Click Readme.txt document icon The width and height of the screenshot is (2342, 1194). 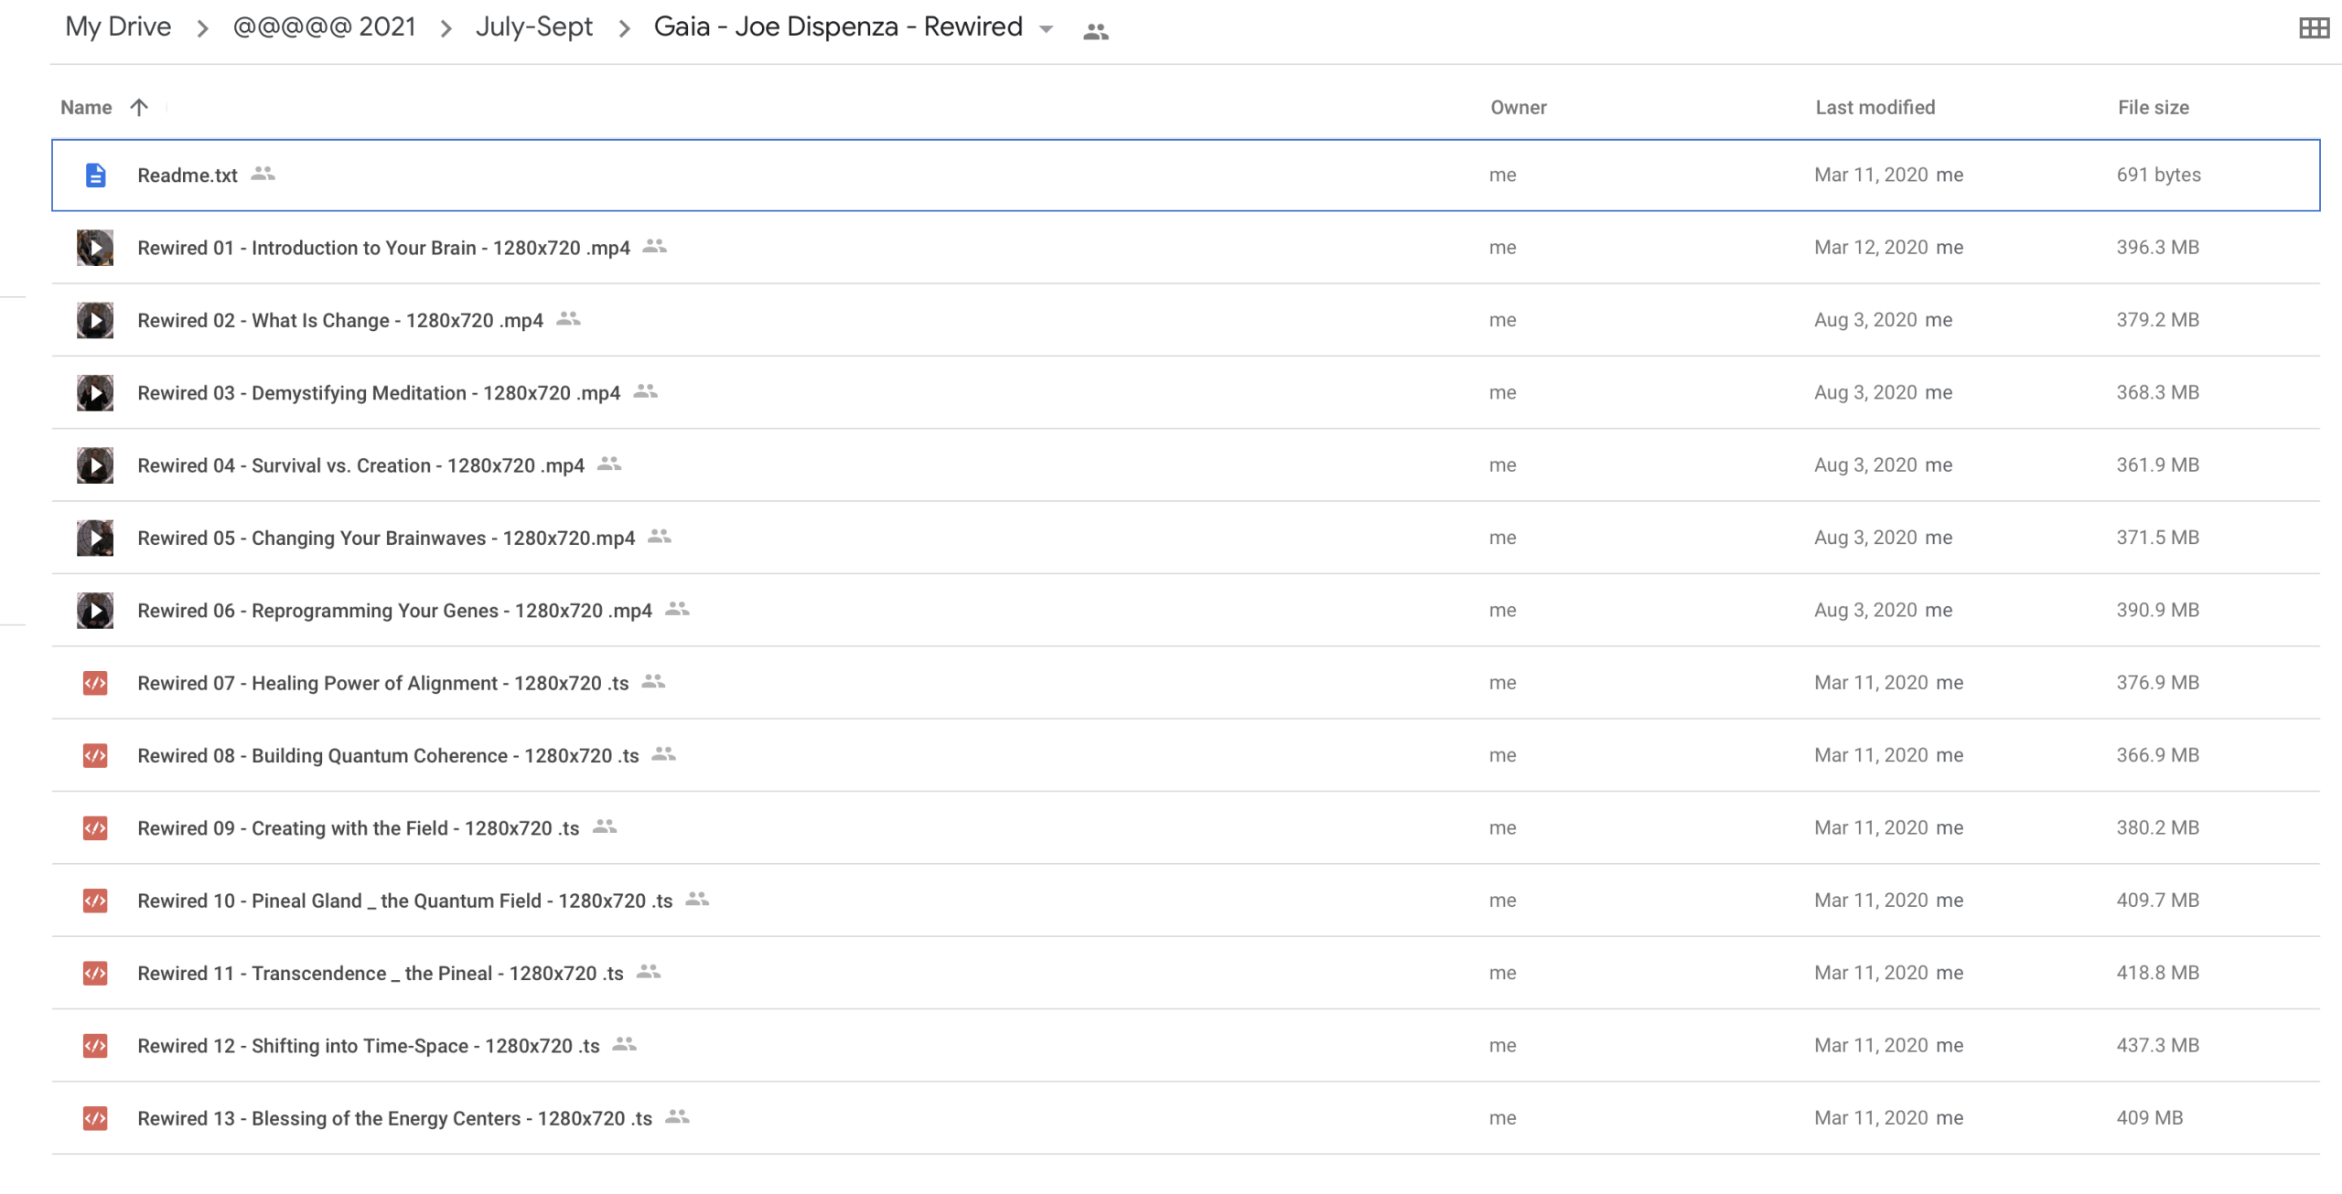click(x=95, y=175)
